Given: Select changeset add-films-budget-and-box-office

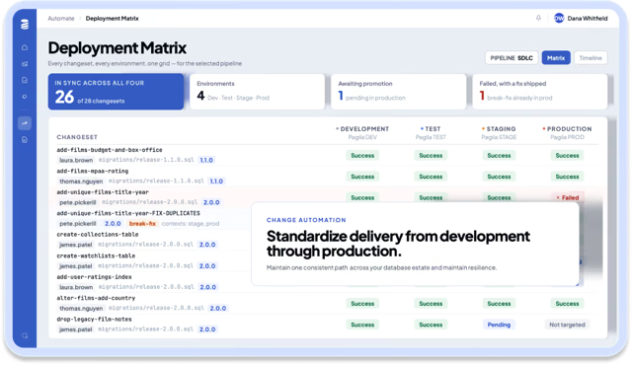Looking at the screenshot, I should coord(110,150).
